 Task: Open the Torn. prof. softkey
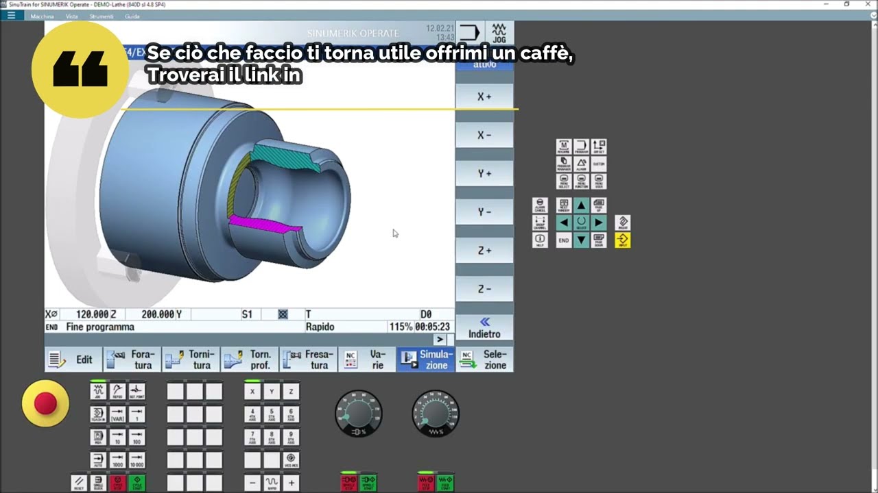250,359
